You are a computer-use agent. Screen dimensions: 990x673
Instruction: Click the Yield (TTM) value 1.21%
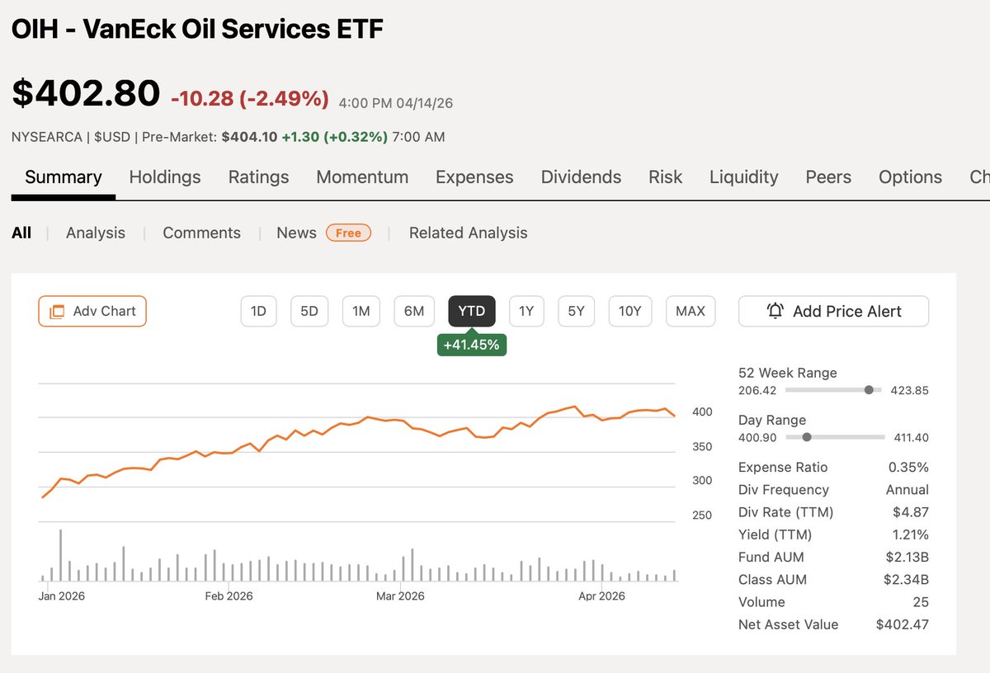(x=910, y=534)
